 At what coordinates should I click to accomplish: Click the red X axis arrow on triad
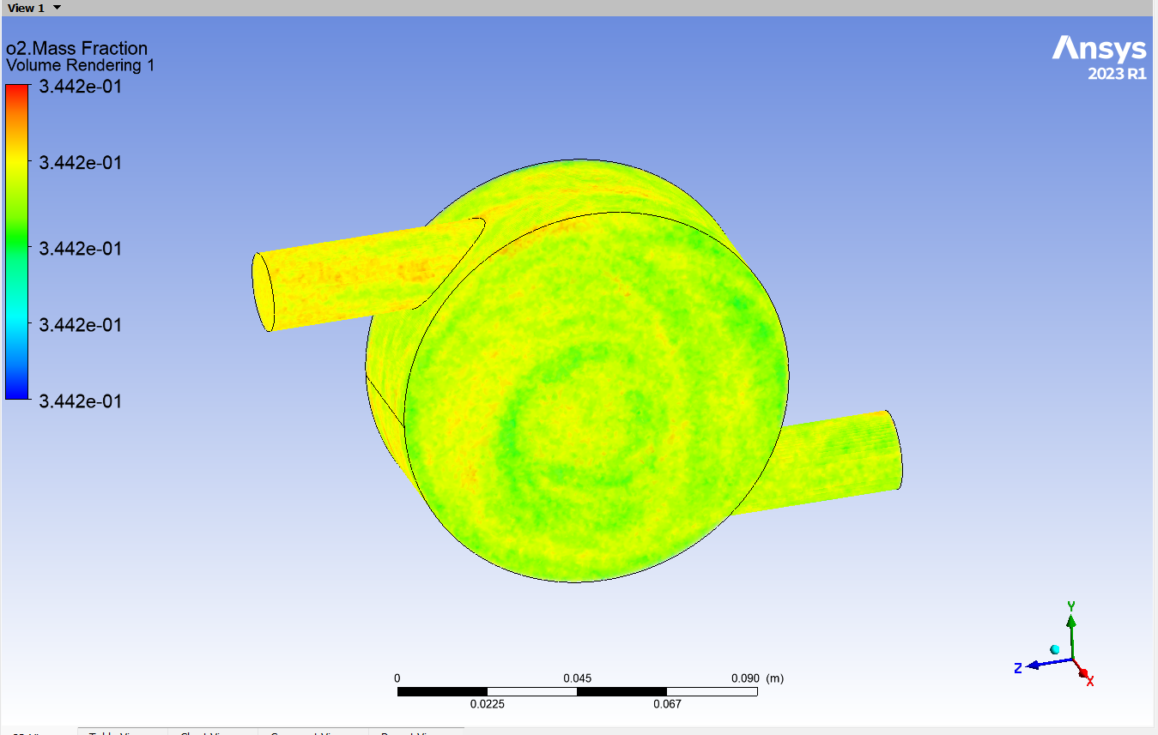point(1083,674)
